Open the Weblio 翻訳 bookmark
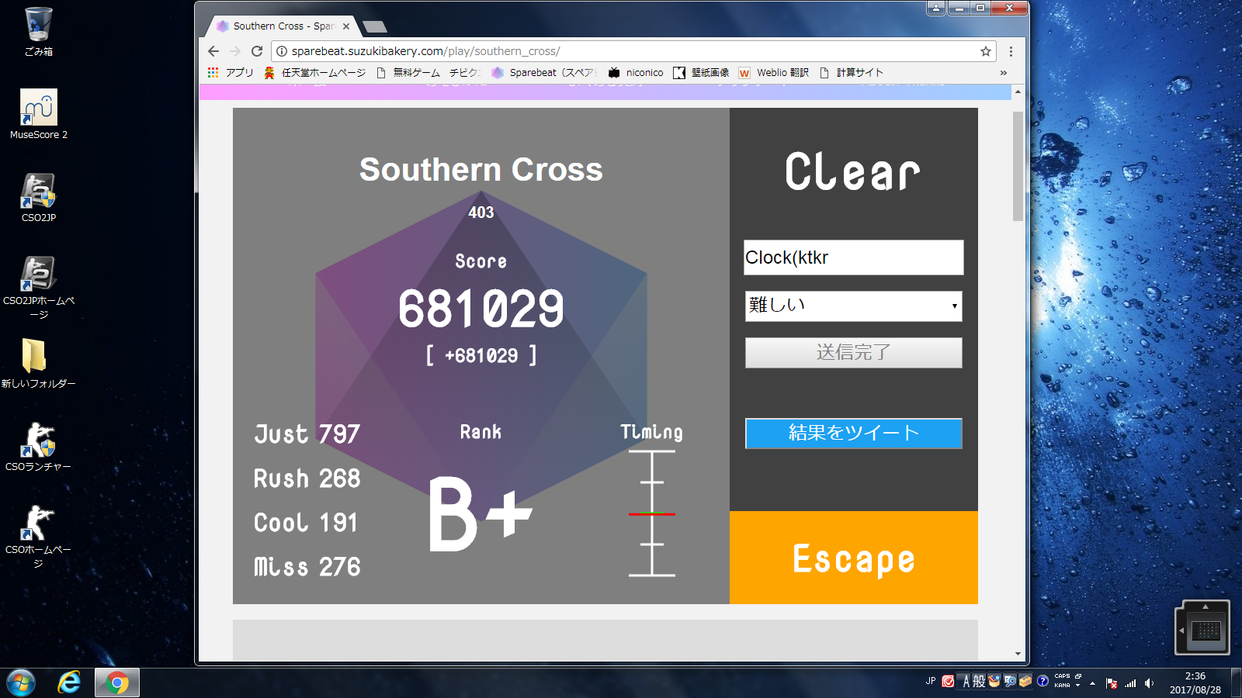 [773, 72]
